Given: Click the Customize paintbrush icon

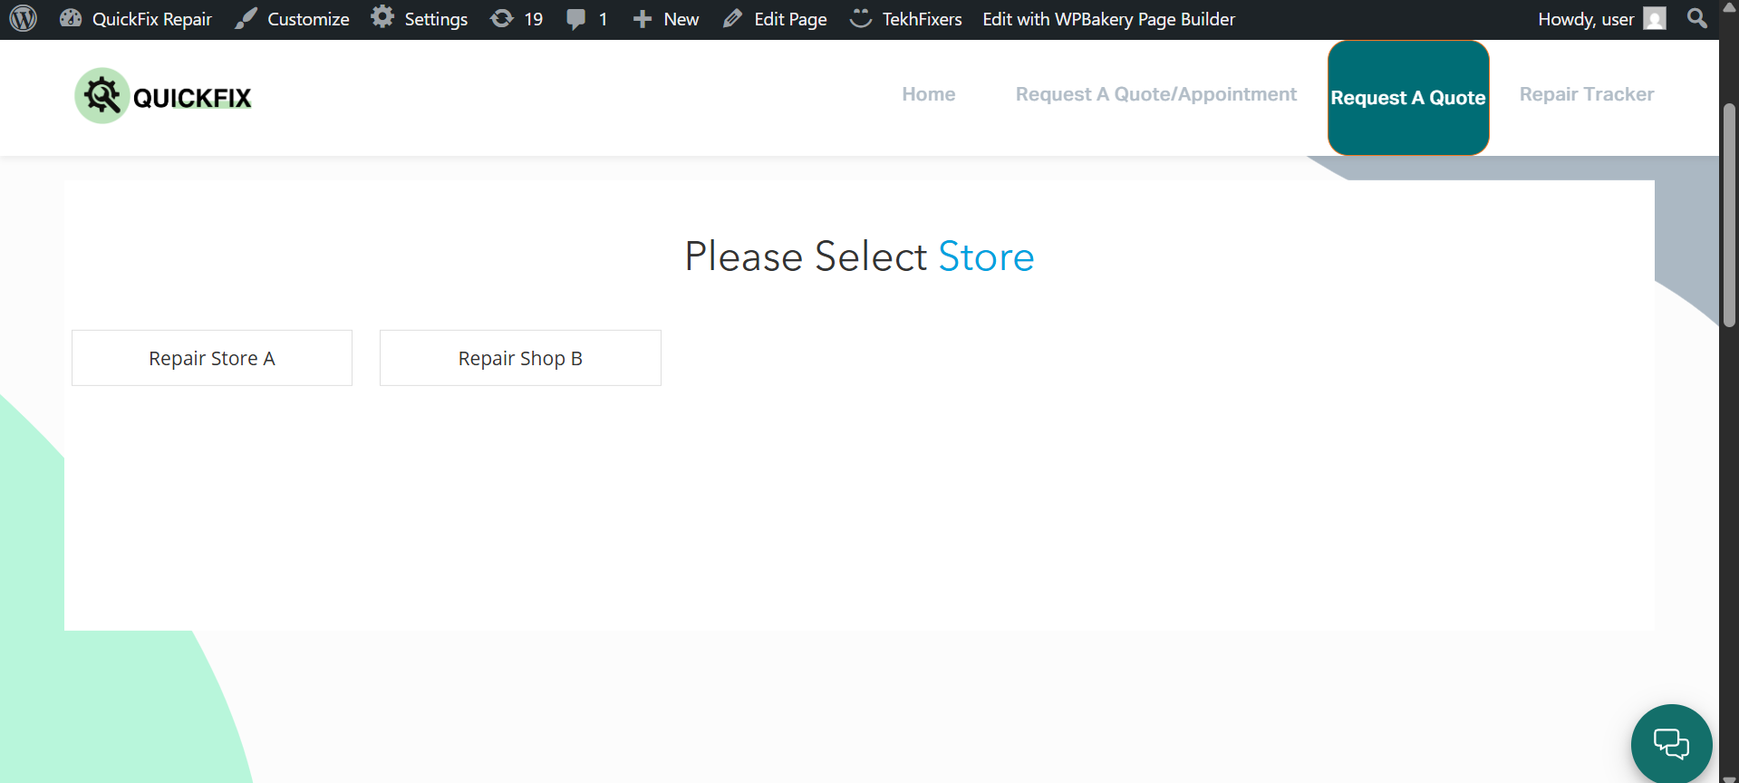Looking at the screenshot, I should point(246,19).
